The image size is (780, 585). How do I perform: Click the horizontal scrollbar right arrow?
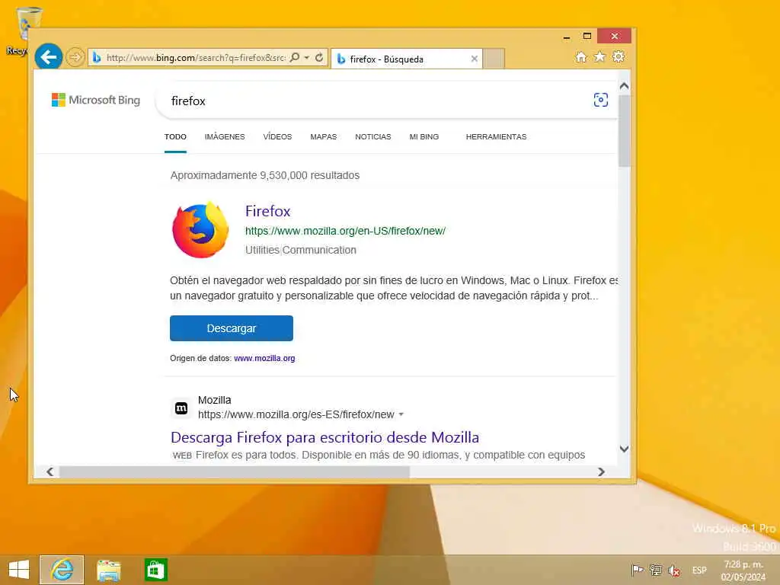click(601, 472)
